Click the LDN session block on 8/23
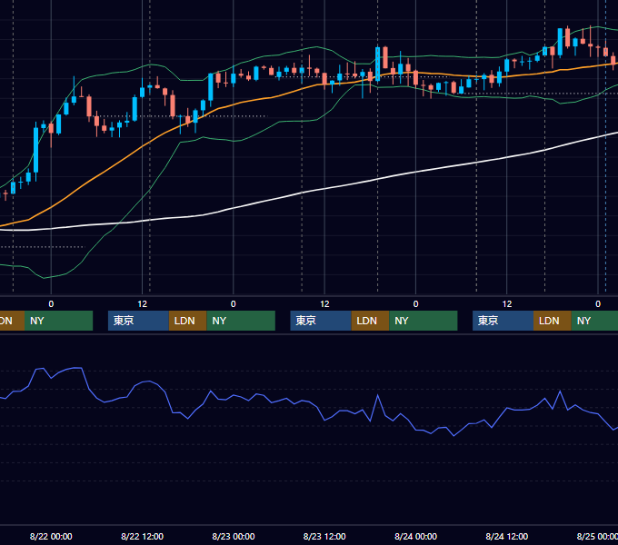The height and width of the screenshot is (545, 618). 370,321
